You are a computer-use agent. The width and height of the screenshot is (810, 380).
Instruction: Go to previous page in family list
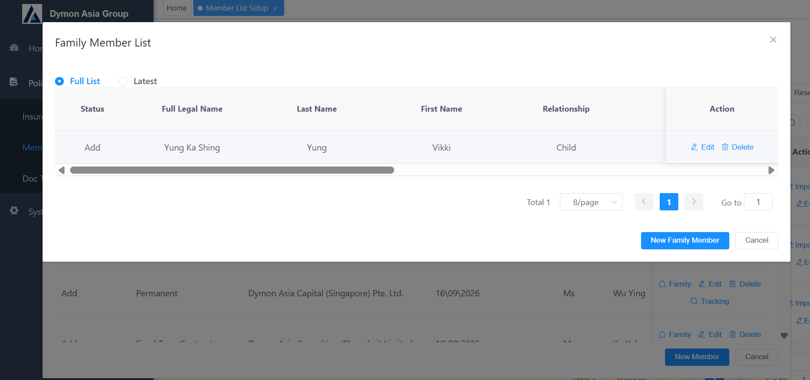[644, 202]
